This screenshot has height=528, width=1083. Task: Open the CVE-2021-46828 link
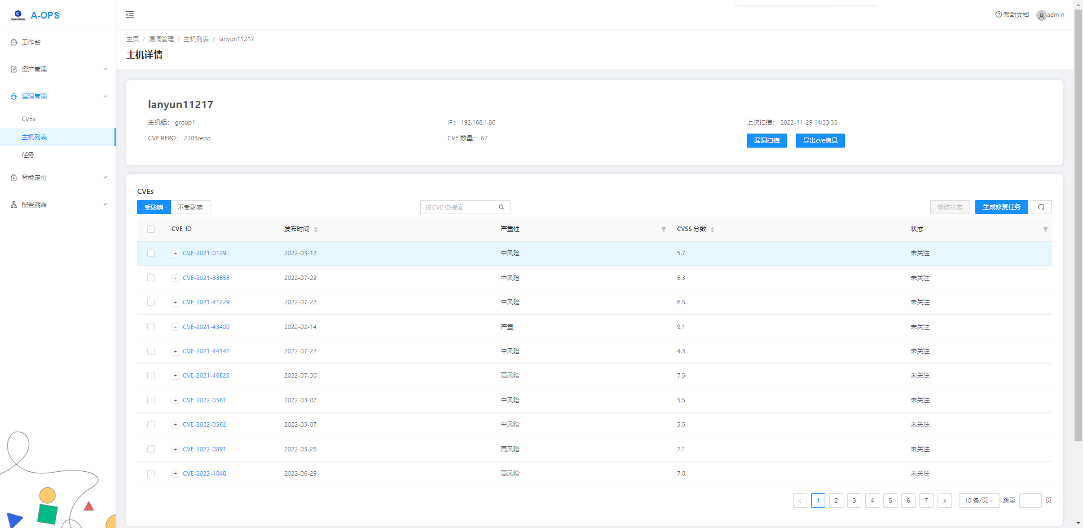pos(206,375)
